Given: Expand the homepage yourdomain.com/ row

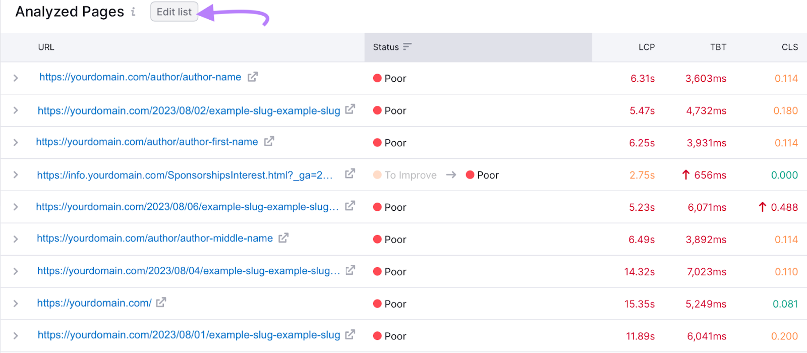Looking at the screenshot, I should [x=16, y=304].
